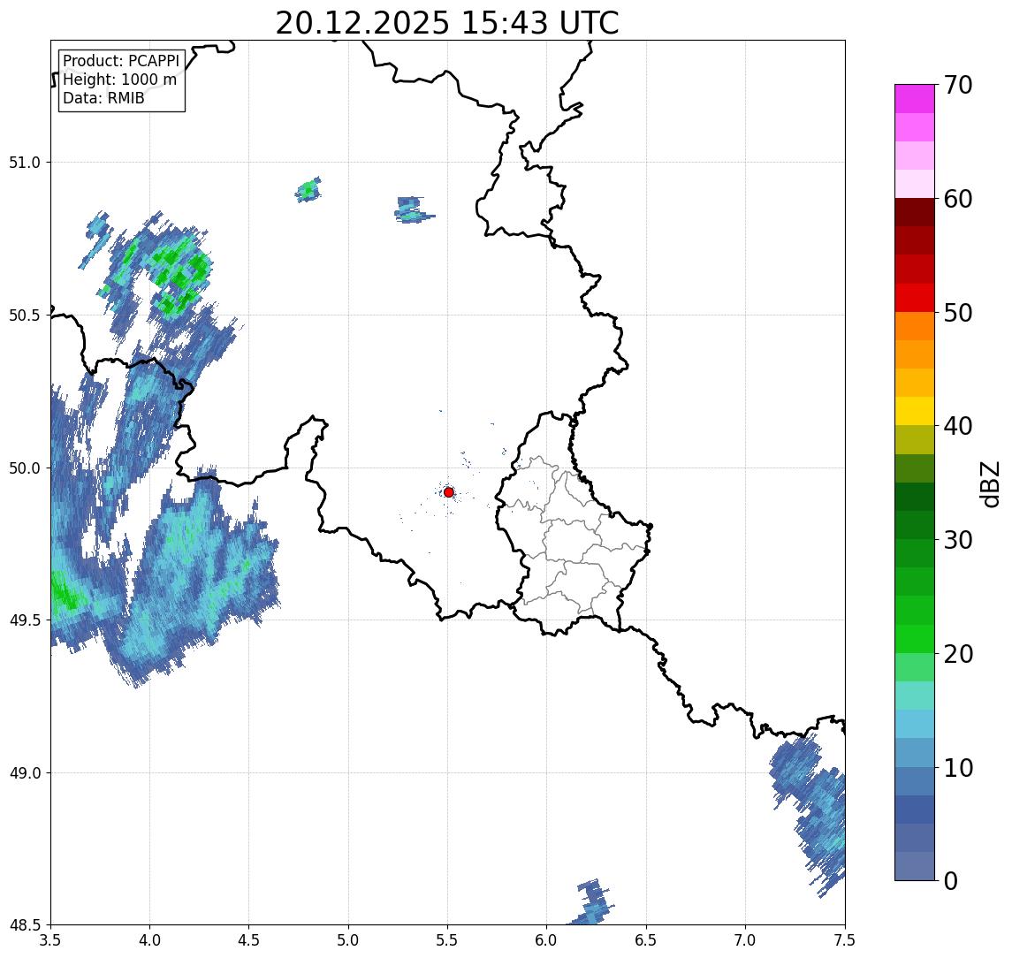Click the latitude axis label 50.0
The image size is (1012, 958).
tap(25, 468)
